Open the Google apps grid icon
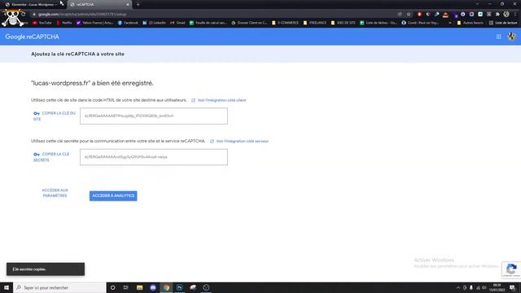The height and width of the screenshot is (293, 521). coord(498,37)
